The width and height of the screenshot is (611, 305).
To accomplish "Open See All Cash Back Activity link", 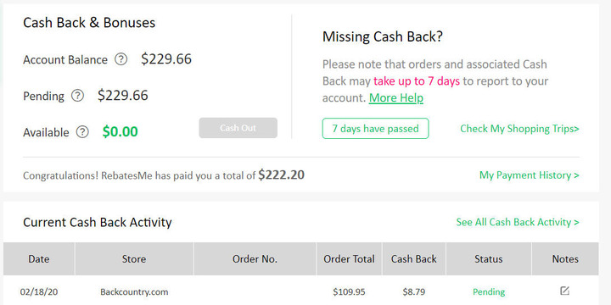I will pos(518,222).
